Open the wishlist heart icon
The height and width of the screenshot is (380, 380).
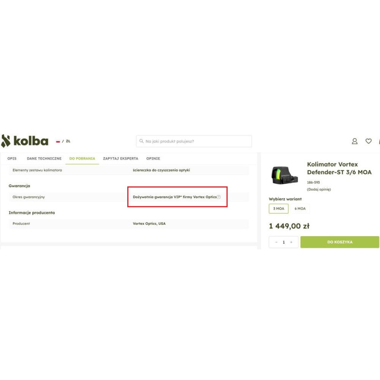(369, 141)
